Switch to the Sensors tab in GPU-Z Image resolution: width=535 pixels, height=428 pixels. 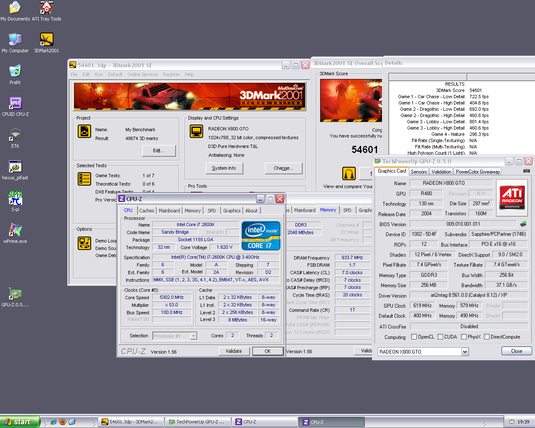419,172
